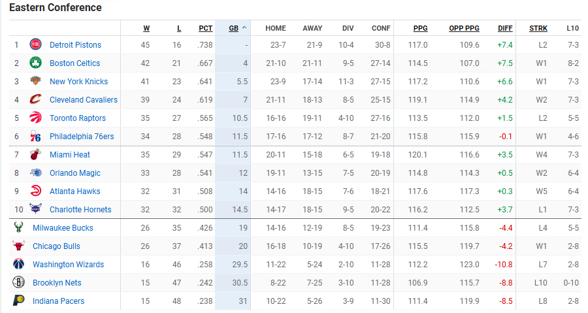Toggle sort arrow on GB column
Viewport: 588px width, 313px height.
[244, 27]
